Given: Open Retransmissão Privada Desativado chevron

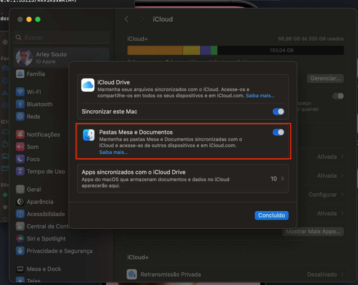Looking at the screenshot, I should [x=342, y=274].
